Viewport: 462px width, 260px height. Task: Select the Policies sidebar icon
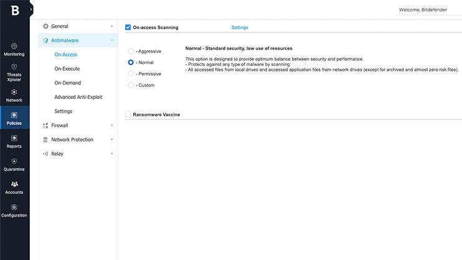(14, 115)
